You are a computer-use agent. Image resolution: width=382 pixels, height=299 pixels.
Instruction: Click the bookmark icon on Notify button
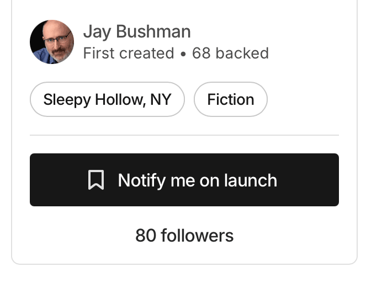[x=96, y=180]
